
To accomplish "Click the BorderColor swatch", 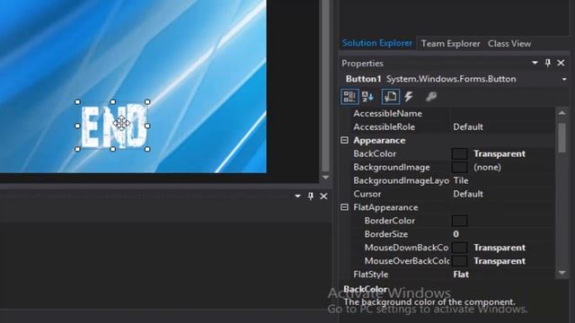I will tap(459, 221).
